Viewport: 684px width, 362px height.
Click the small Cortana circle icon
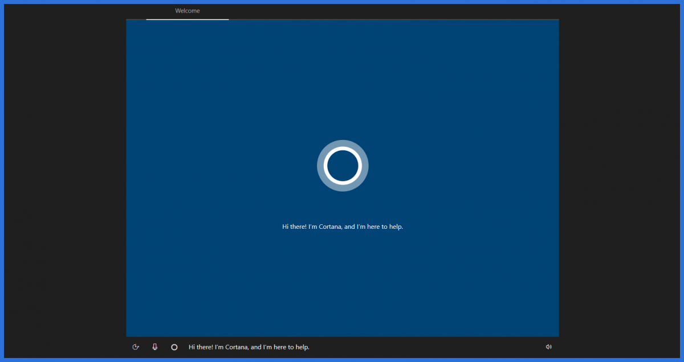(174, 347)
